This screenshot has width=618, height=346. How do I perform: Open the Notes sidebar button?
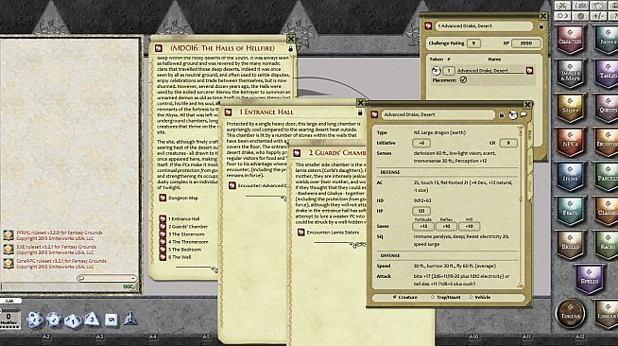pos(607,40)
